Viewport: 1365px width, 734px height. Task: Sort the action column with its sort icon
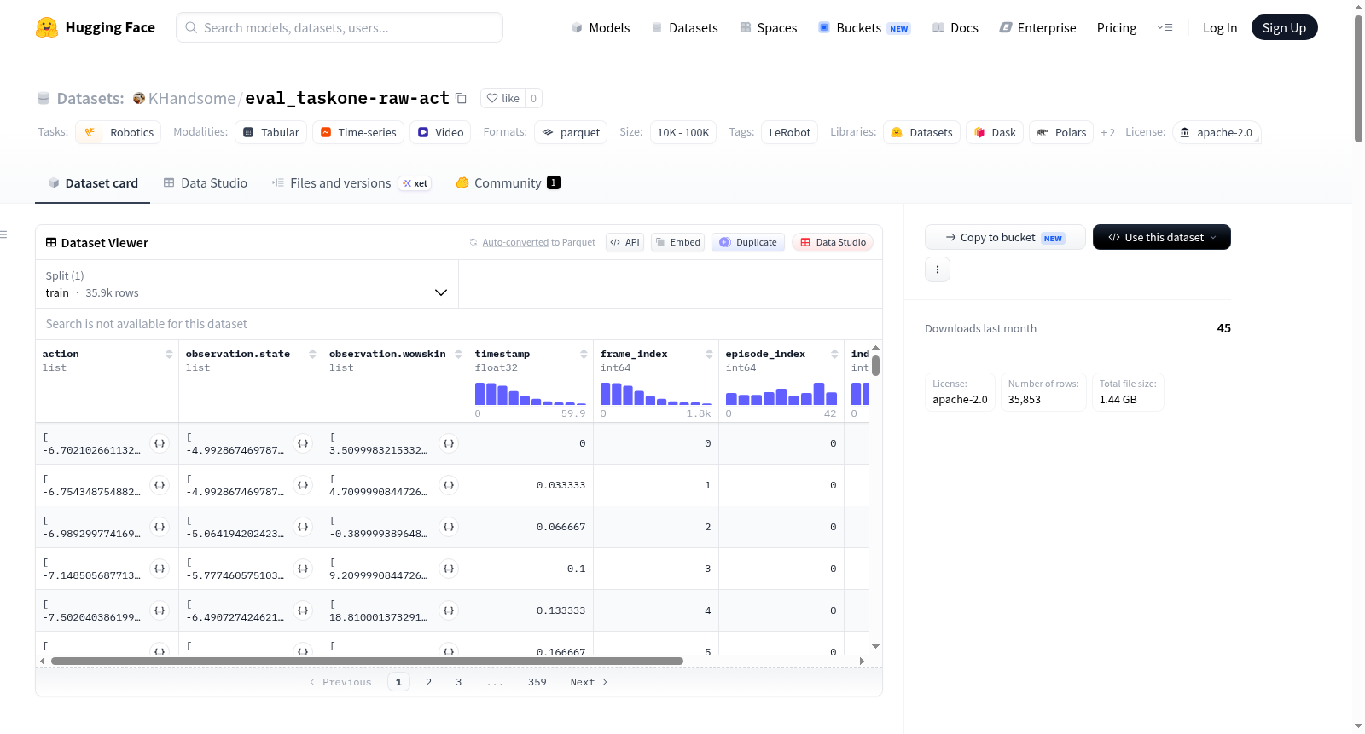pos(169,354)
